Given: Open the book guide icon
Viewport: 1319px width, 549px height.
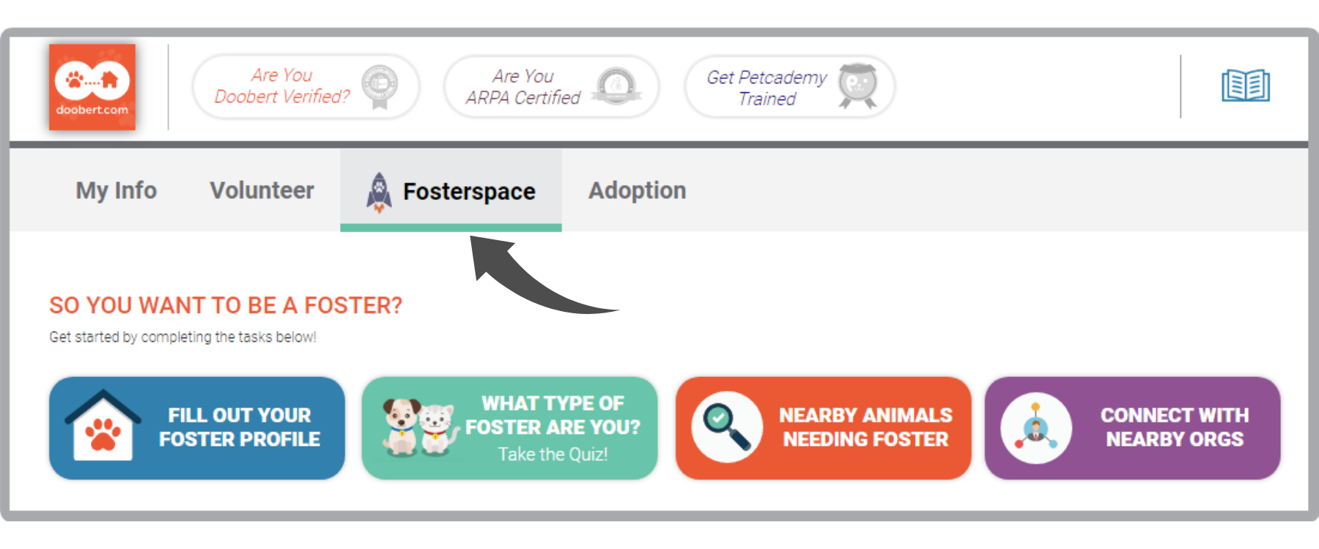Looking at the screenshot, I should pyautogui.click(x=1245, y=86).
